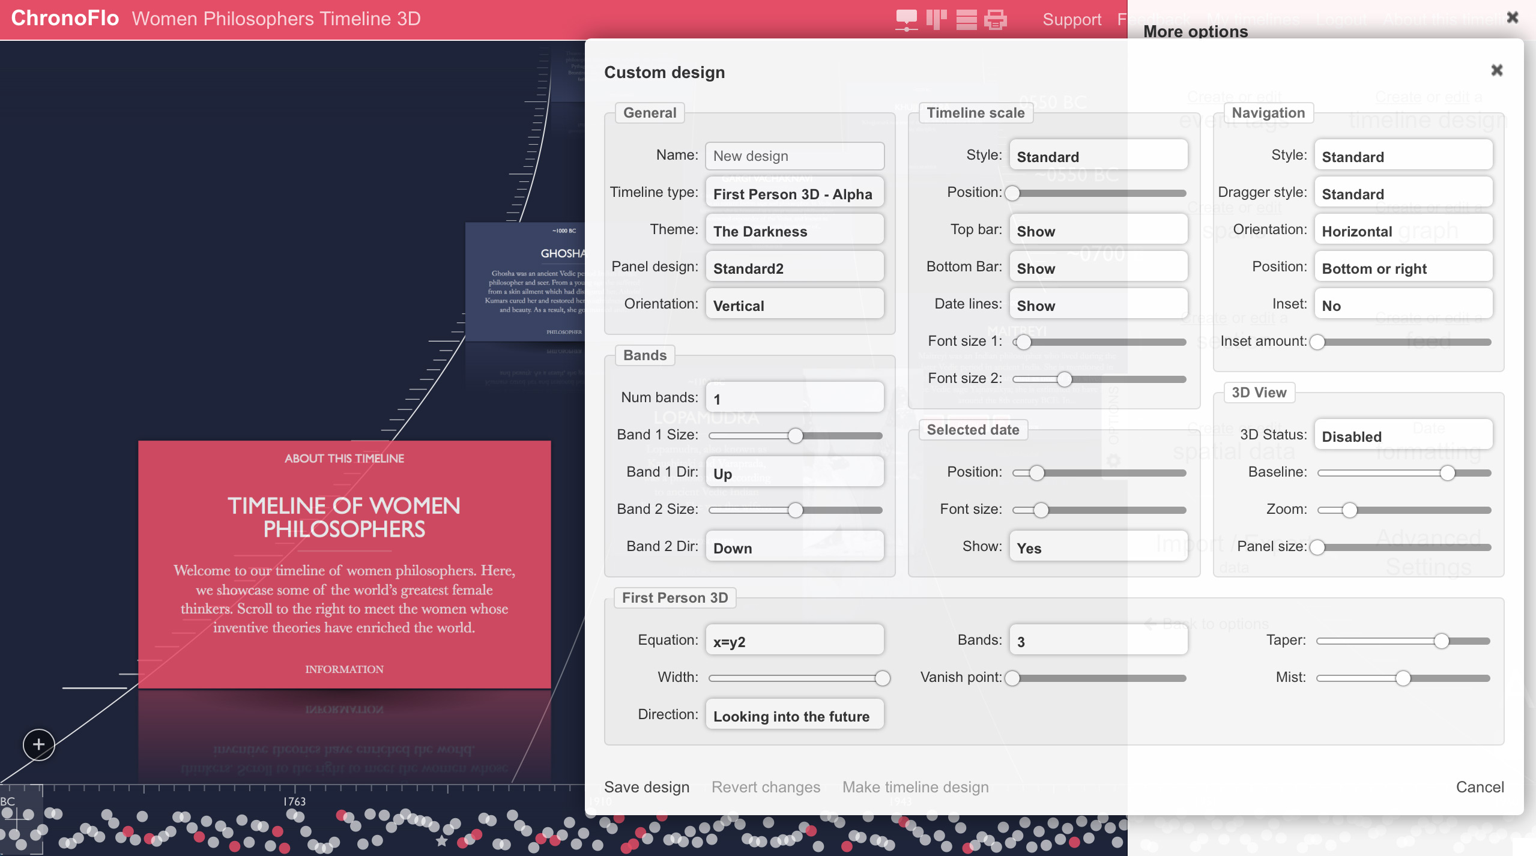Click the close X on Custom design panel

(1497, 70)
